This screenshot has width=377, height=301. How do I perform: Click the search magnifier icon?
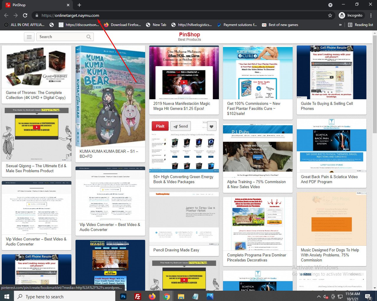click(x=88, y=37)
